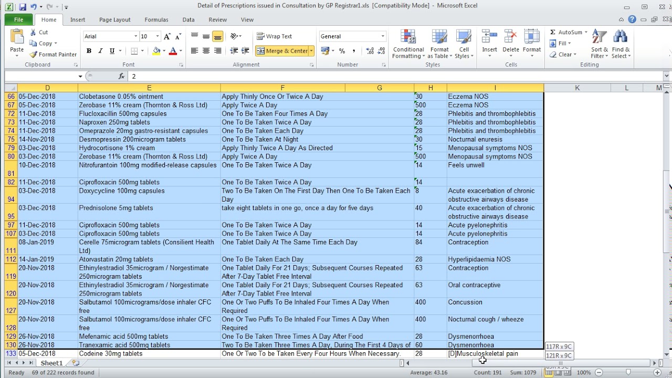Click the Orientation text-angle icon

[x=234, y=36]
